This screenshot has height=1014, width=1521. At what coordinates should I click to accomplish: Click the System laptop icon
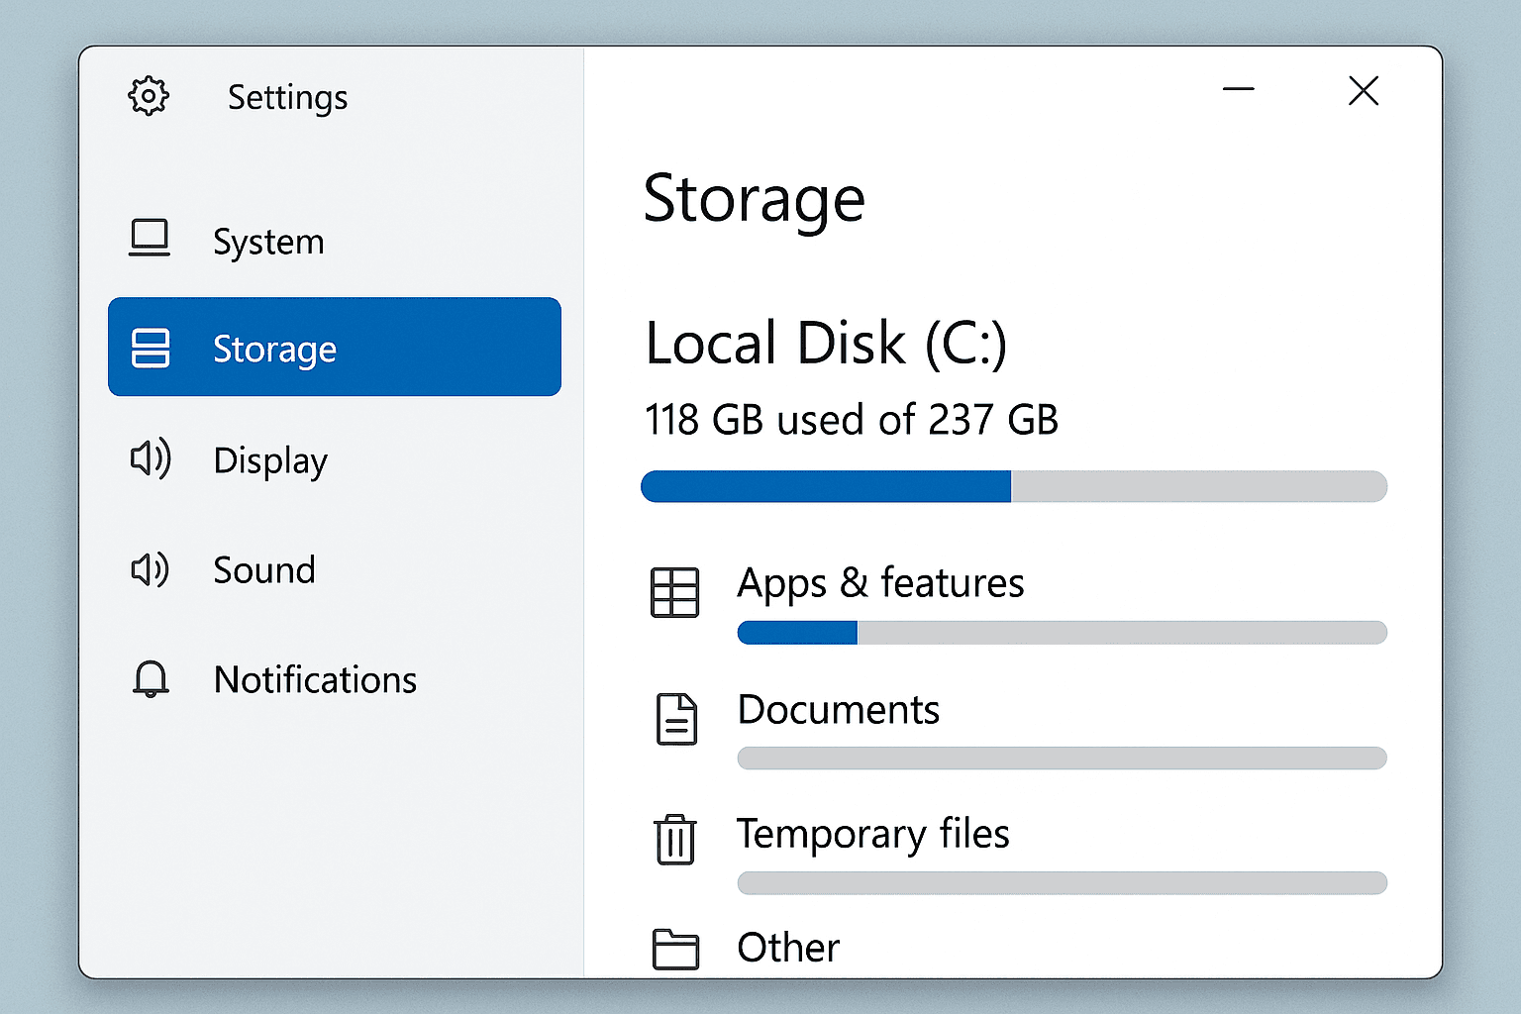click(x=150, y=239)
